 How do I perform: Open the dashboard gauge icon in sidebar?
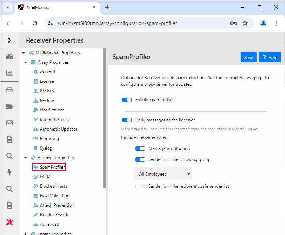[10, 57]
